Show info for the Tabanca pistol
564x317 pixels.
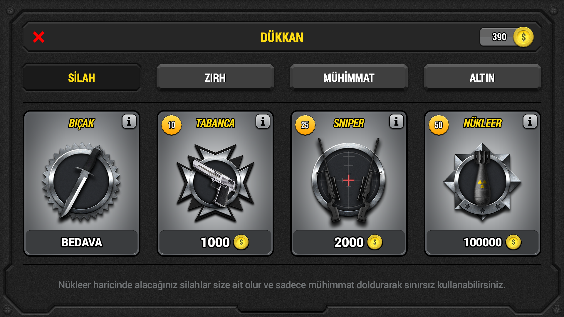[263, 122]
